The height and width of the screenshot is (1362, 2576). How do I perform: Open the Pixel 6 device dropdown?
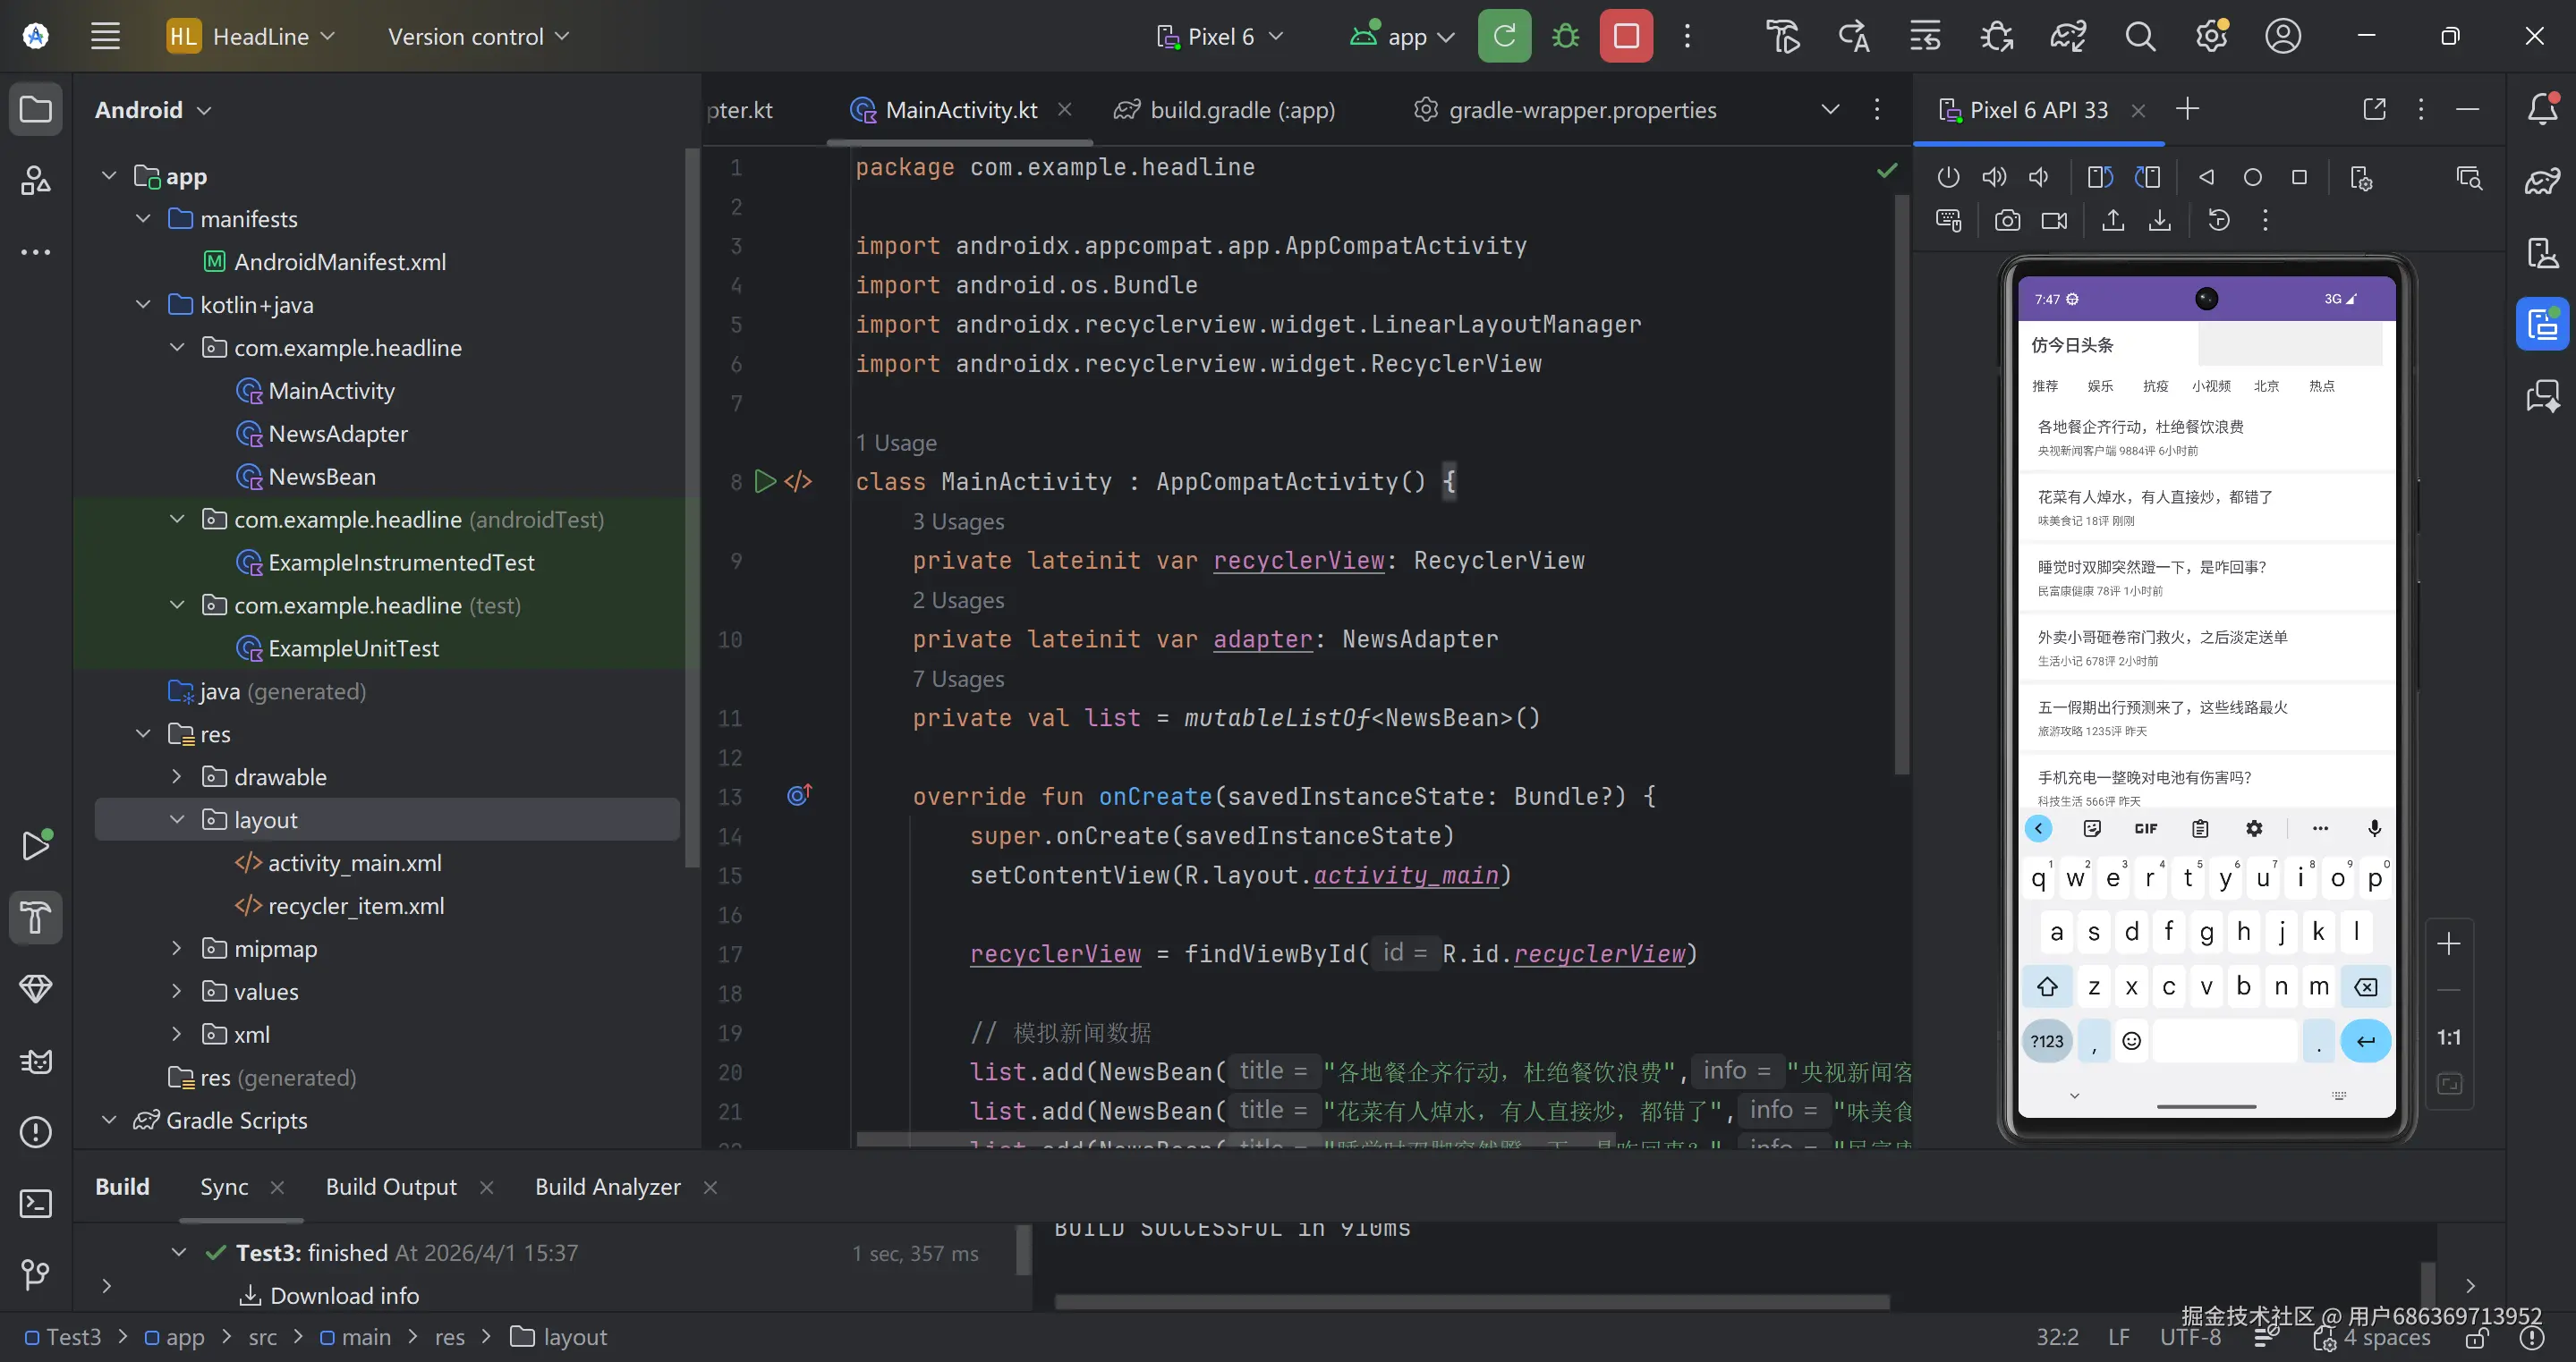point(1220,37)
